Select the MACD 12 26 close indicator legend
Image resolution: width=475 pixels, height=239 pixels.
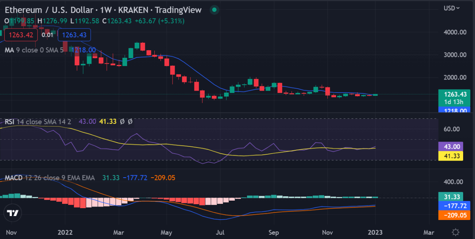tap(50, 178)
